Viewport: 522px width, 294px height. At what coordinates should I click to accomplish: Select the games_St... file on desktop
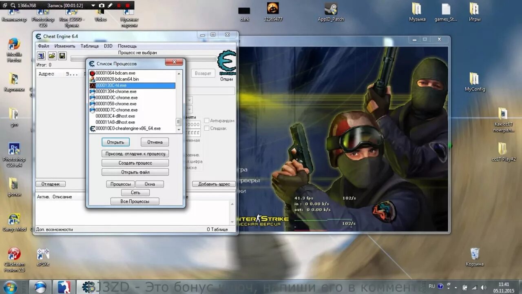(446, 12)
